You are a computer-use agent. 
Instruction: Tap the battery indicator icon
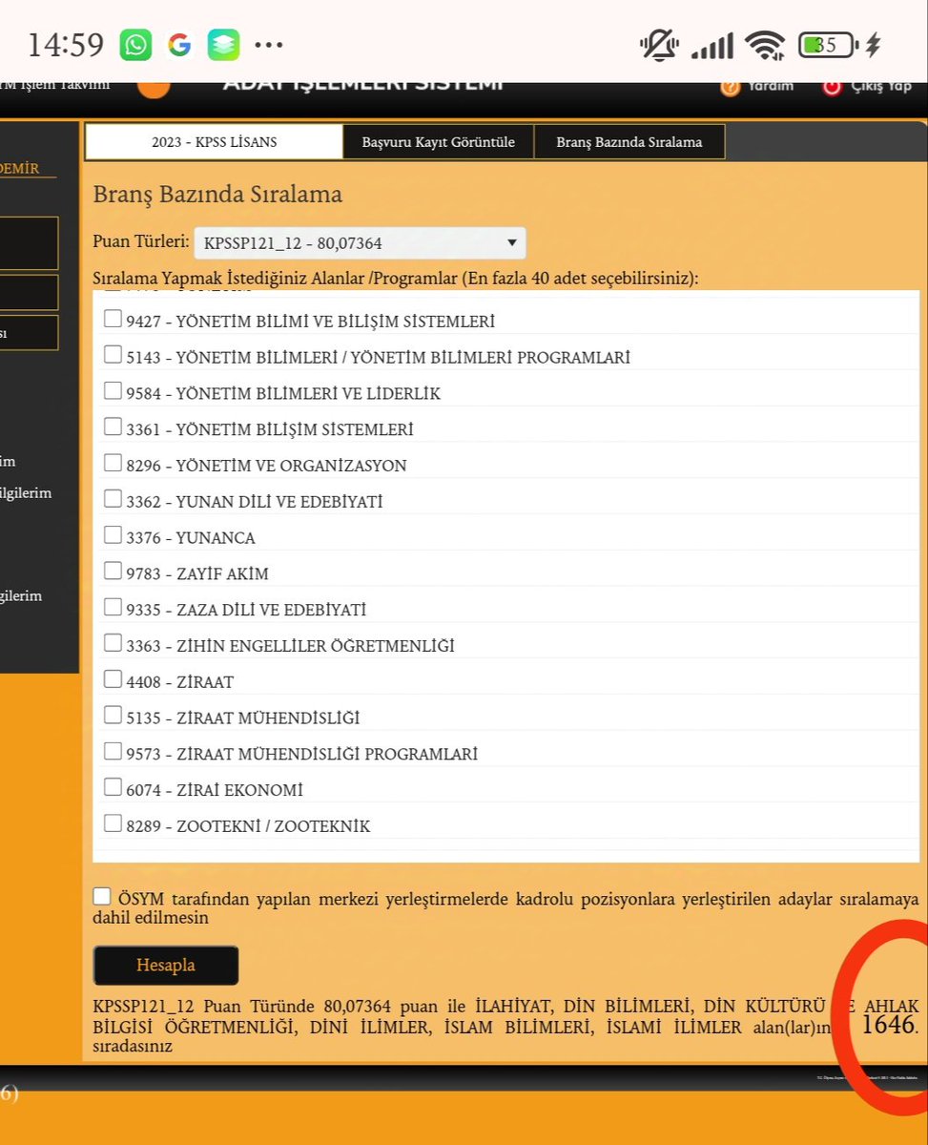tap(830, 45)
